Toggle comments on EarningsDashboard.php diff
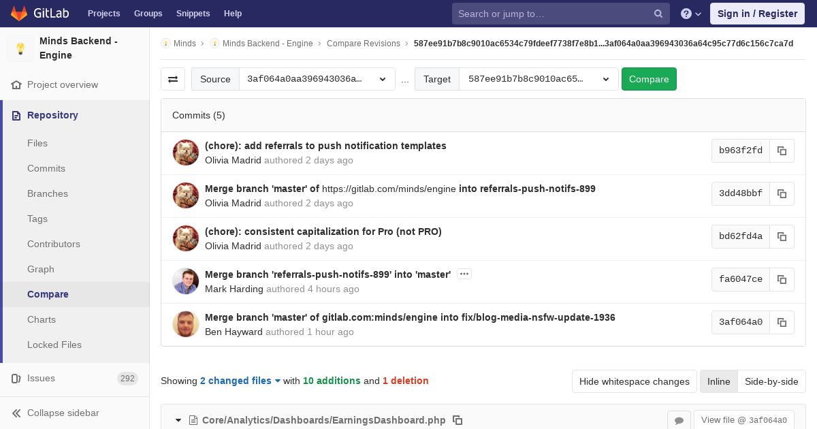The image size is (817, 429). [x=679, y=421]
